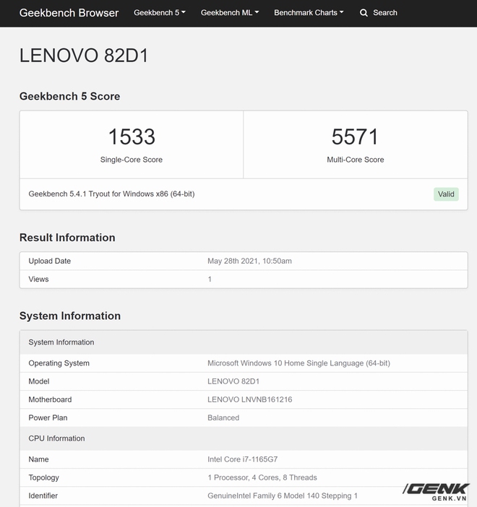Viewport: 477px width, 507px height.
Task: Expand the Benchmark Charts dropdown
Action: click(309, 12)
